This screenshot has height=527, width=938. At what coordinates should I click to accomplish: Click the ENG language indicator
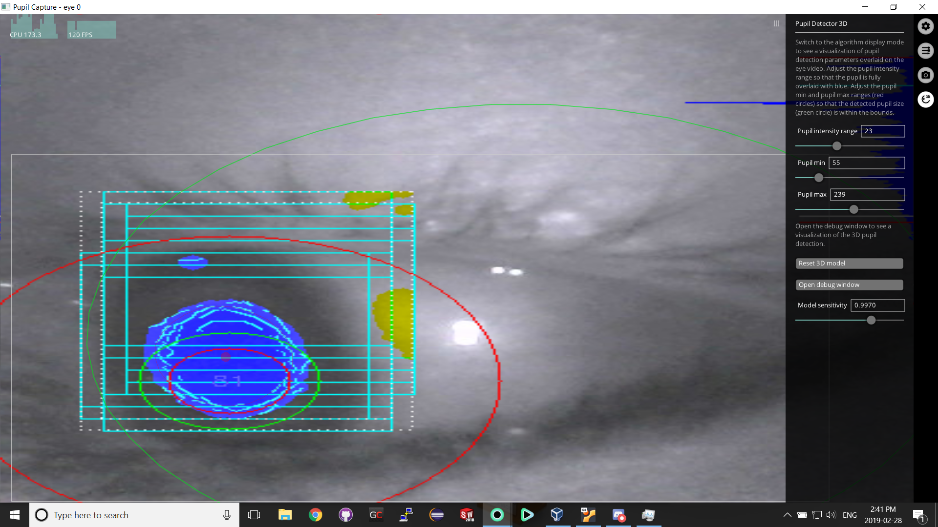click(850, 515)
